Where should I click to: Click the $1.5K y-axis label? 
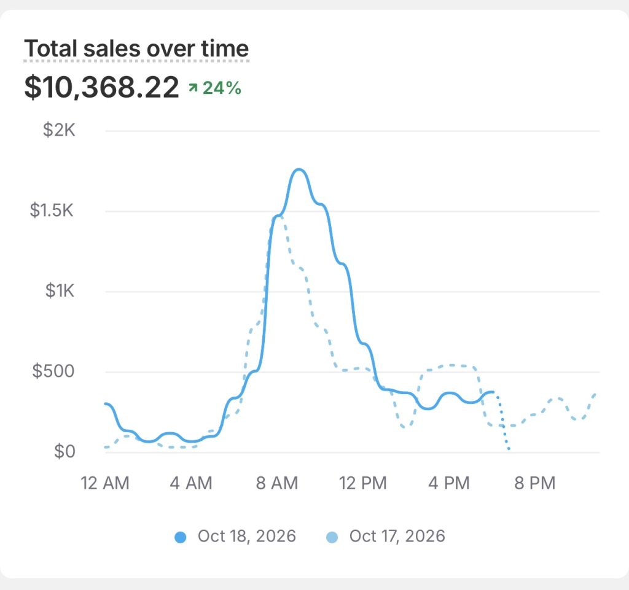(x=52, y=211)
